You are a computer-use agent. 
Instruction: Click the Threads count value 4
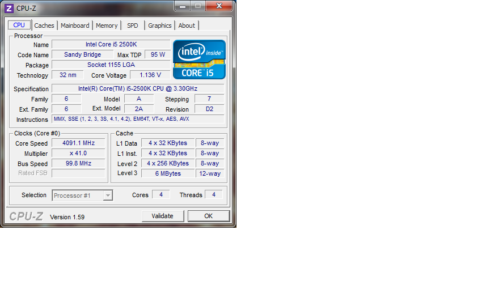(x=214, y=194)
